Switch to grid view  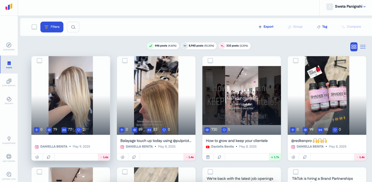[x=354, y=47]
